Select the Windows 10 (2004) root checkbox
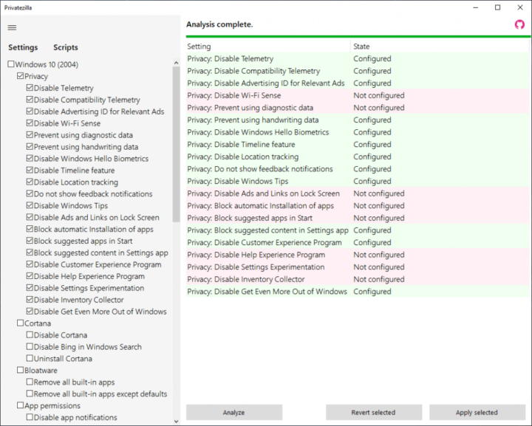Image resolution: width=532 pixels, height=426 pixels. pos(11,64)
